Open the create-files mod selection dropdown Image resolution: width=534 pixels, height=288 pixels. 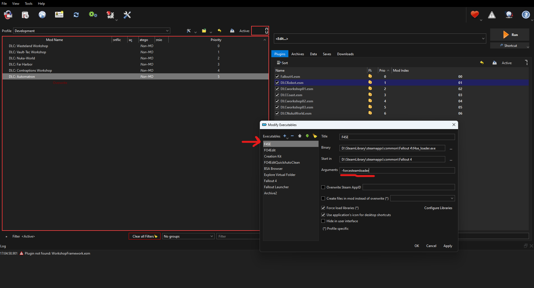click(423, 198)
